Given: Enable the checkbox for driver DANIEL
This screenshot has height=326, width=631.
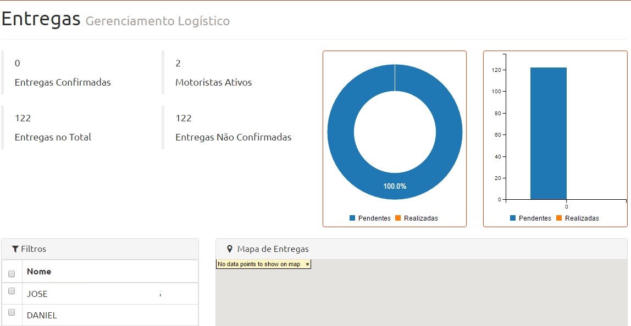Looking at the screenshot, I should click(12, 313).
